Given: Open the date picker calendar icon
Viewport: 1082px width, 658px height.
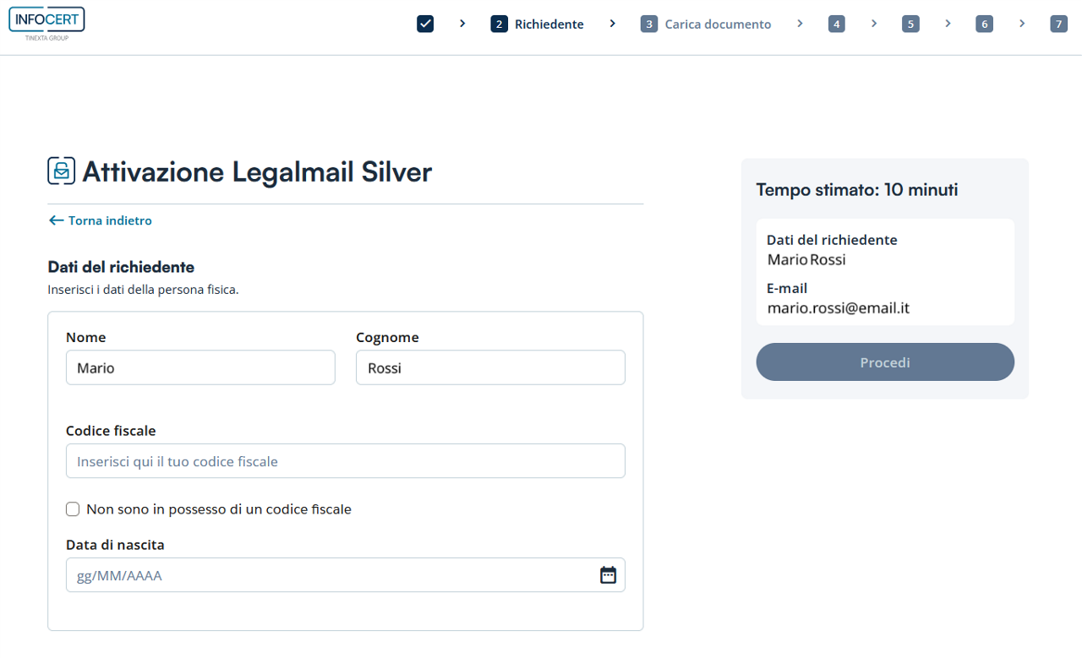Looking at the screenshot, I should (608, 575).
